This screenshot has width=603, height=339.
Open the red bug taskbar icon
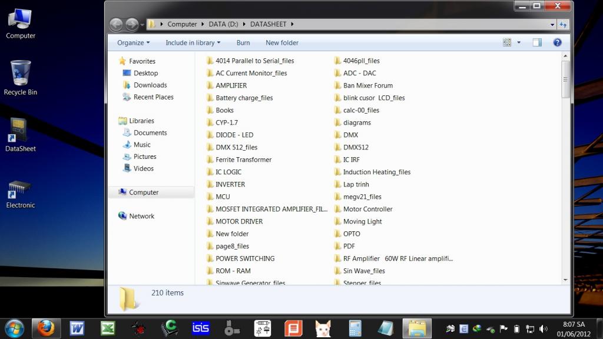coord(138,328)
